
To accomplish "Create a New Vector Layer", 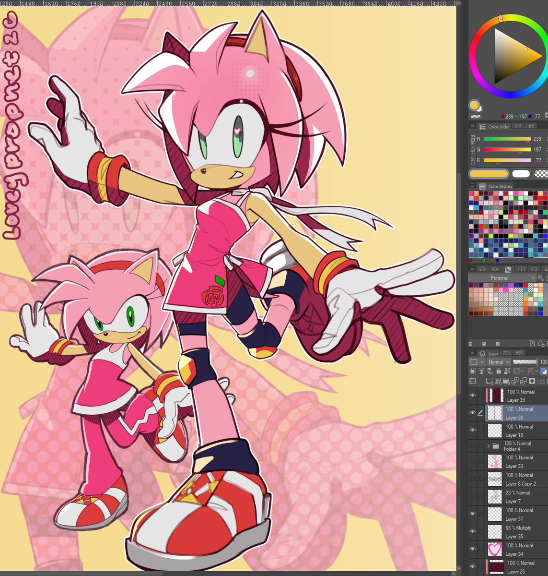I will click(498, 381).
